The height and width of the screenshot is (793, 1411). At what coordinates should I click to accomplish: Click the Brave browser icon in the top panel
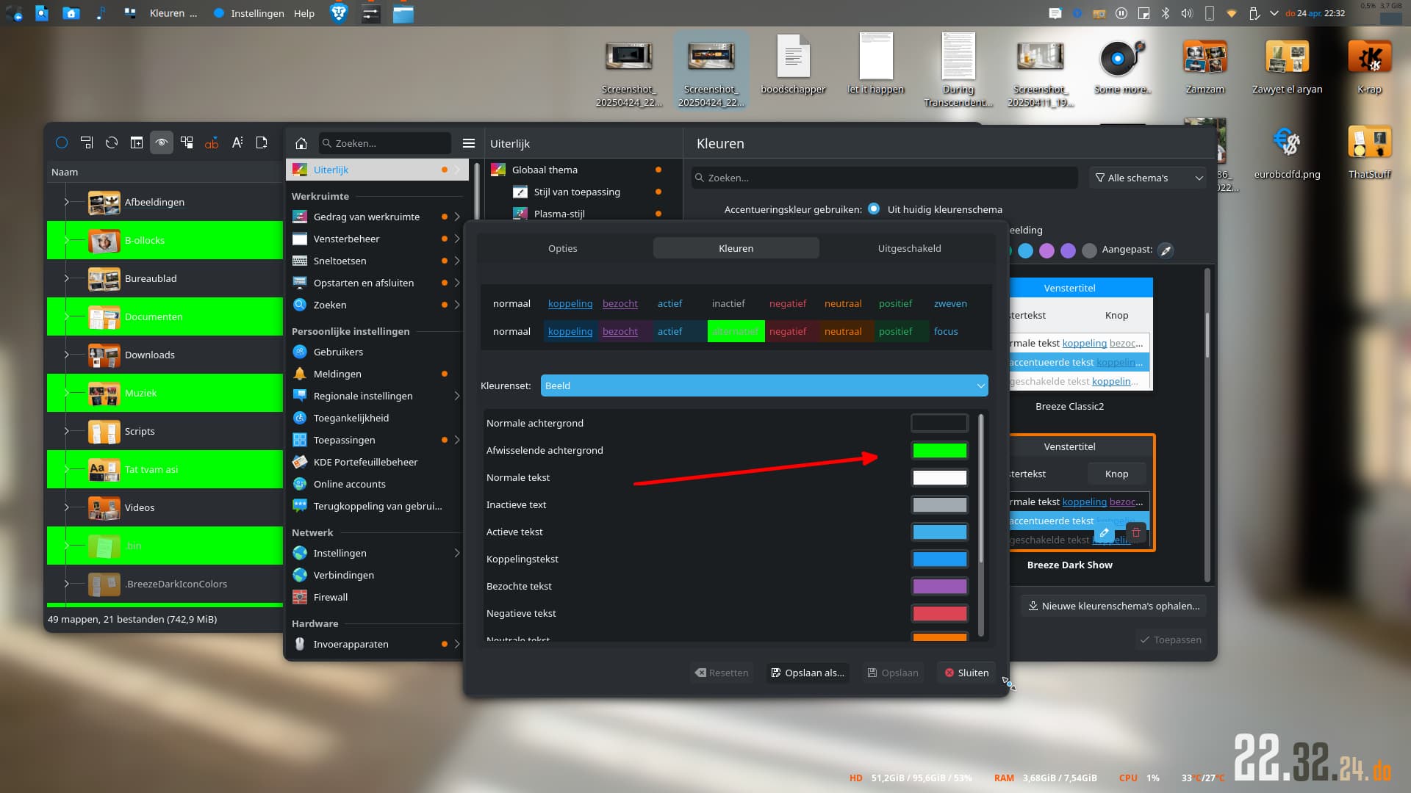pos(339,13)
